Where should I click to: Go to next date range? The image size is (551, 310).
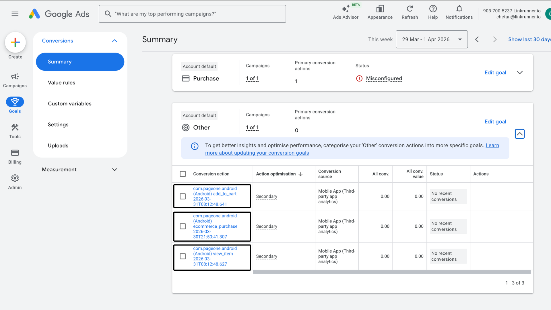(495, 39)
